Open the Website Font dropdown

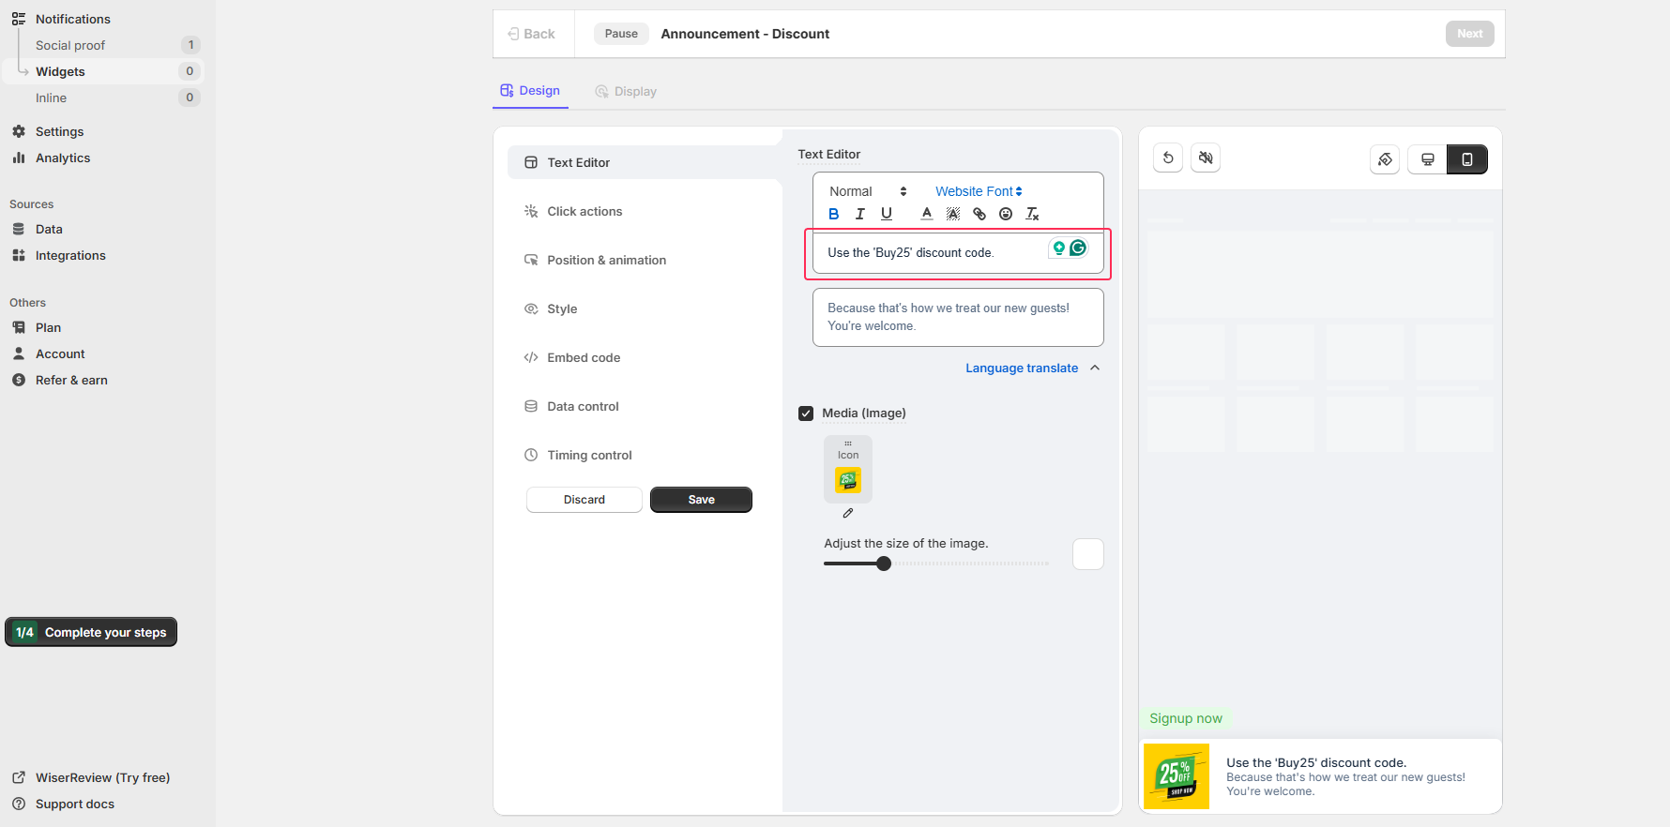[979, 191]
